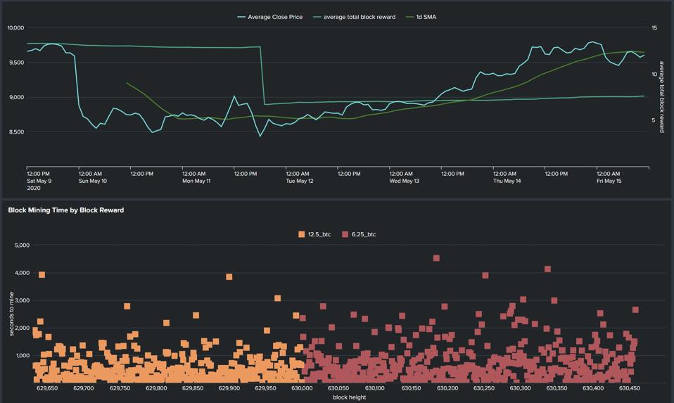674x403 pixels.
Task: Click the 9,500 price axis label
Action: [16, 63]
